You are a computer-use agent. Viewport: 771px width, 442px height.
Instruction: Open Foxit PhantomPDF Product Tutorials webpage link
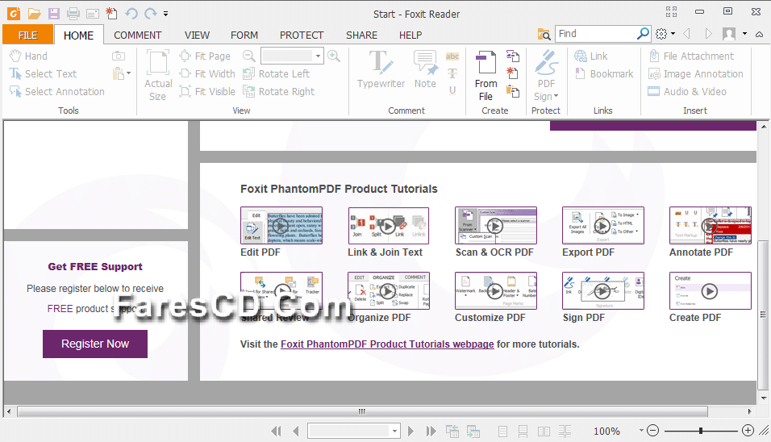pyautogui.click(x=387, y=344)
